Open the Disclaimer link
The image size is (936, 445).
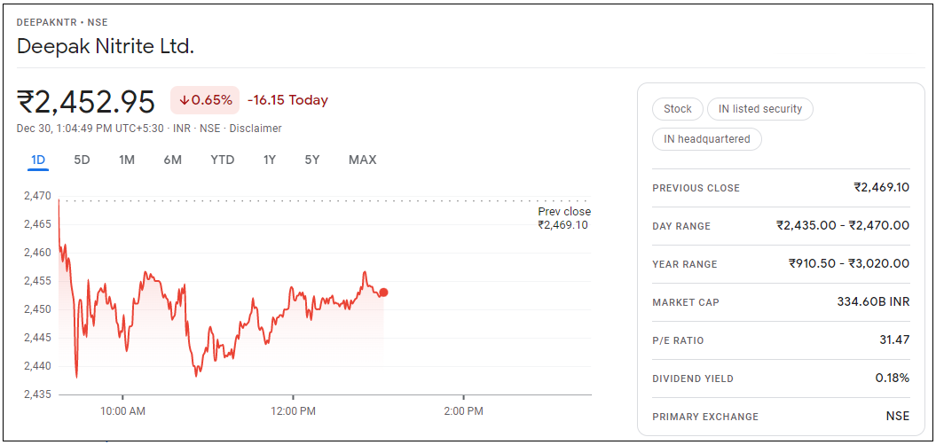pos(256,129)
